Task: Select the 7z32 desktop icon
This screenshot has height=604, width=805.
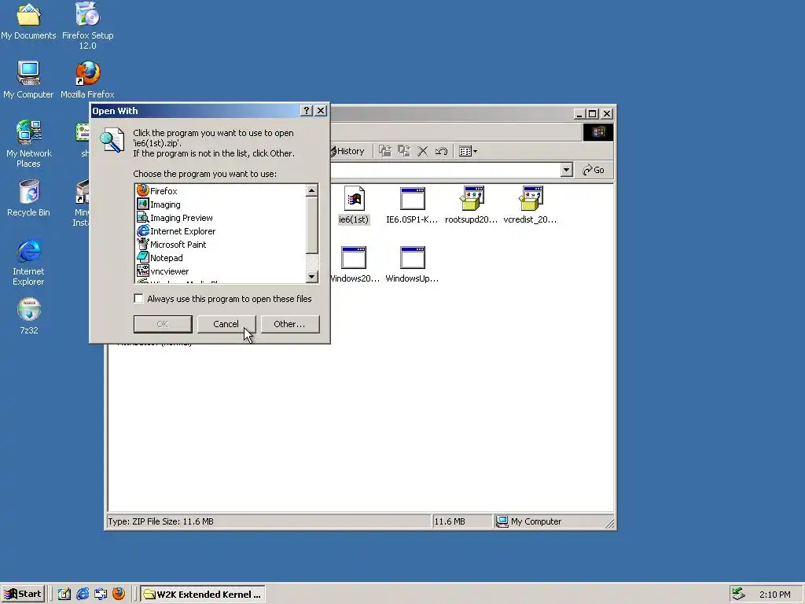Action: (29, 316)
